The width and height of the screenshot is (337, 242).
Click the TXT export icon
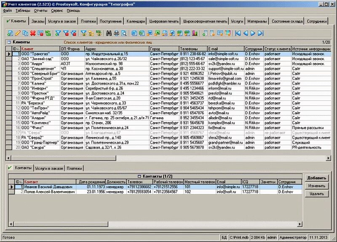click(x=187, y=33)
